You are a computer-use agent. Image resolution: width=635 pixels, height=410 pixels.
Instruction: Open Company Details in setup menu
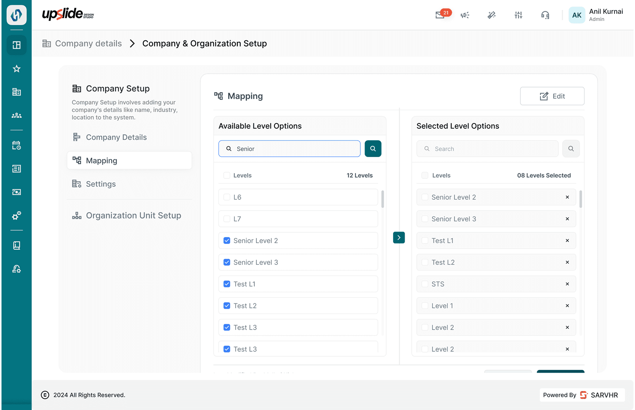tap(116, 137)
